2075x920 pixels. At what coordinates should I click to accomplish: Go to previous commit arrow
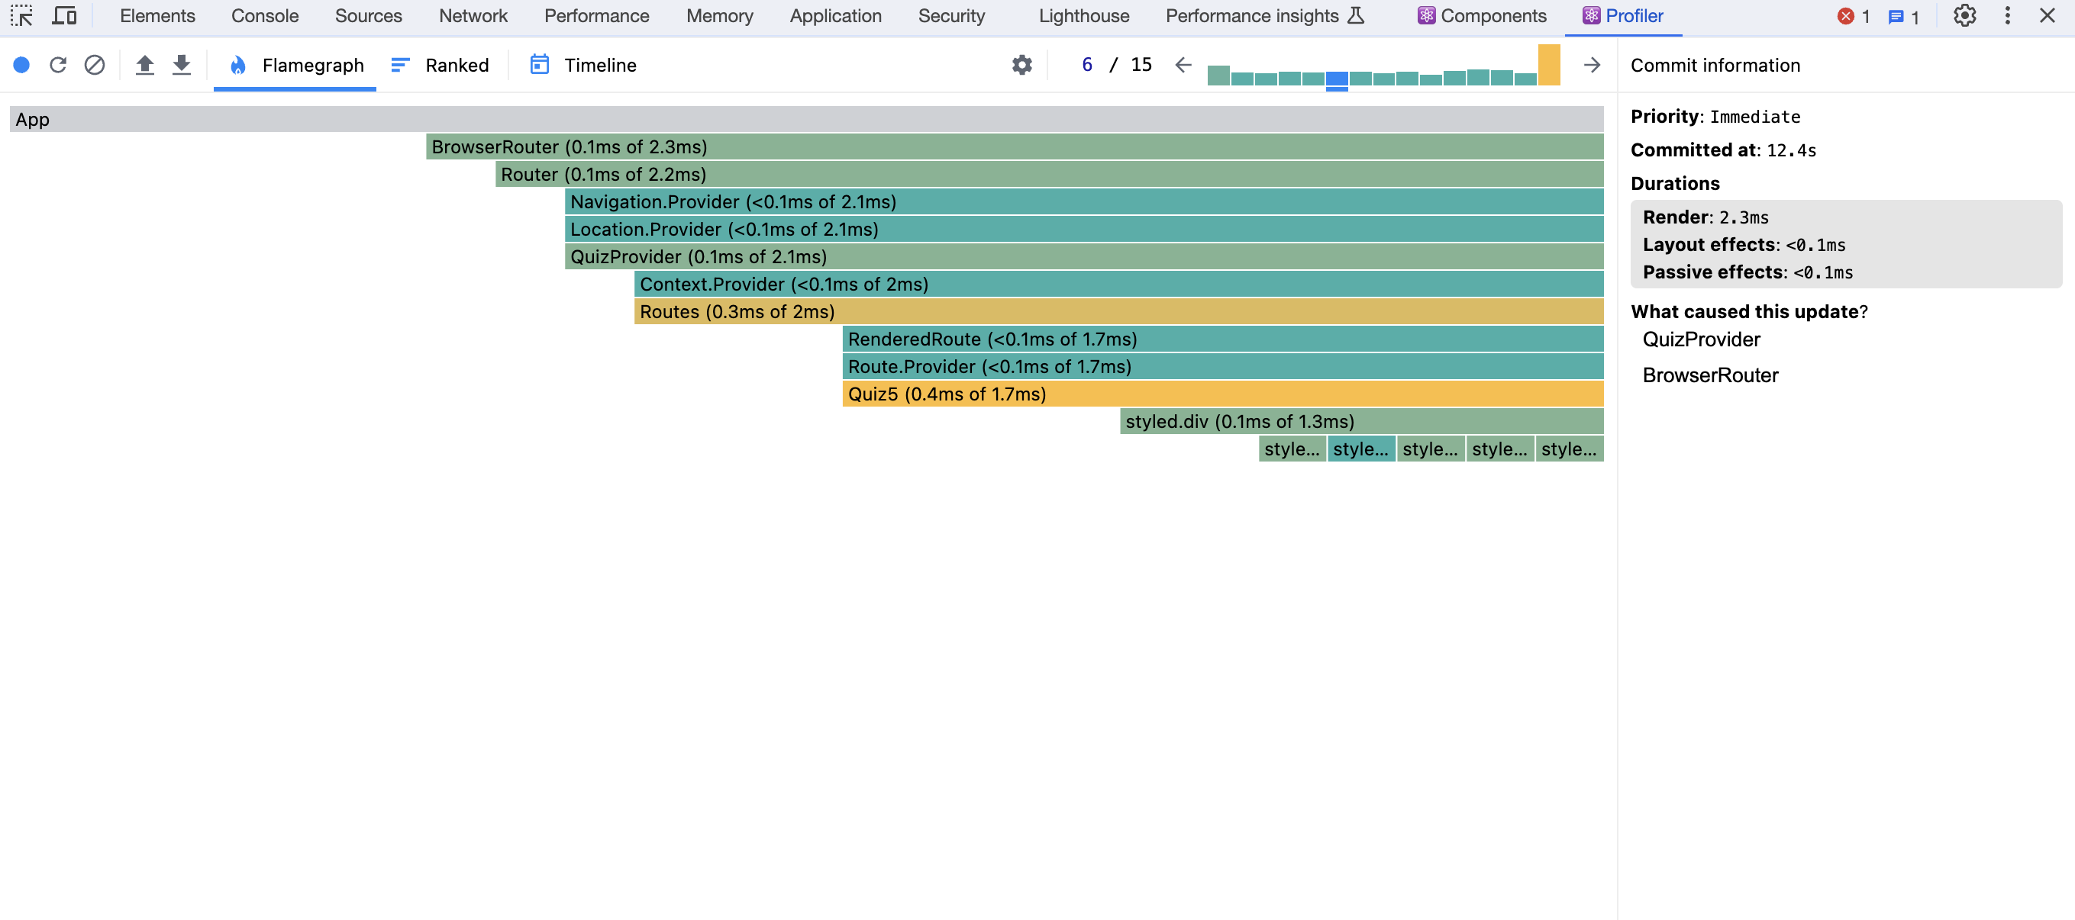1183,65
